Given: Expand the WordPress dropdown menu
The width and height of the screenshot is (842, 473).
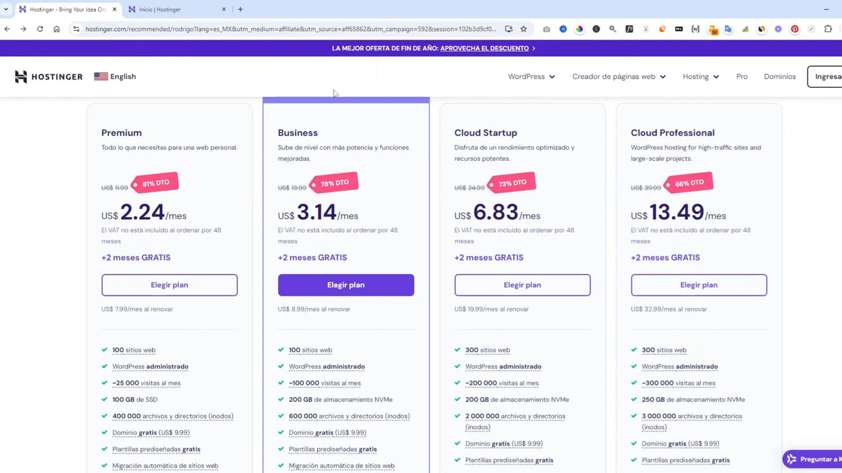Looking at the screenshot, I should tap(530, 76).
